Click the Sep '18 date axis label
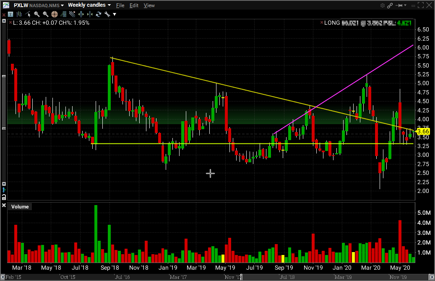The width and height of the screenshot is (435, 281). click(x=109, y=268)
